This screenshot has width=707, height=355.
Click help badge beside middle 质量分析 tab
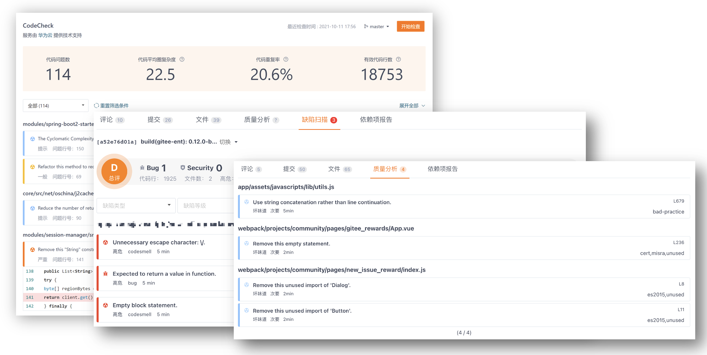pos(276,120)
